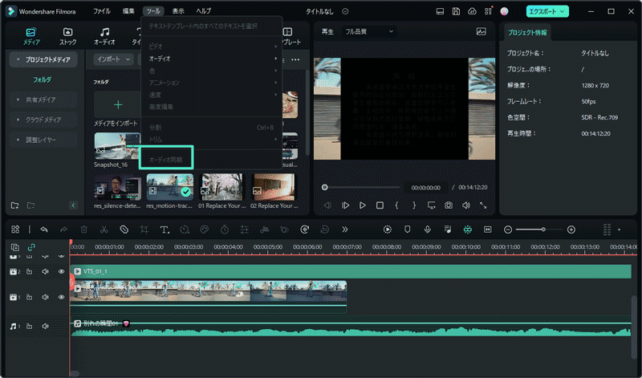Switch to the ストック tab
Viewport: 642px width, 378px height.
67,36
